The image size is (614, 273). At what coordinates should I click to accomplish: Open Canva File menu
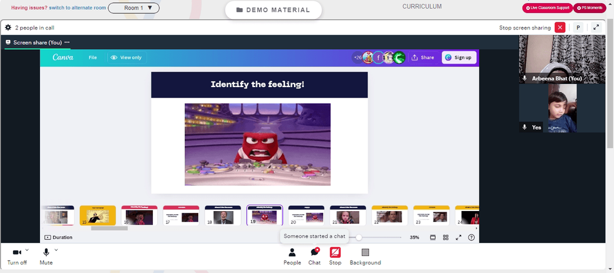coord(93,58)
